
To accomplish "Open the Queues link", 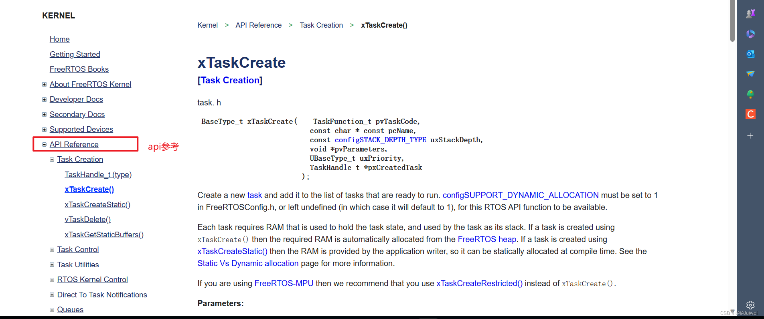I will [x=70, y=310].
